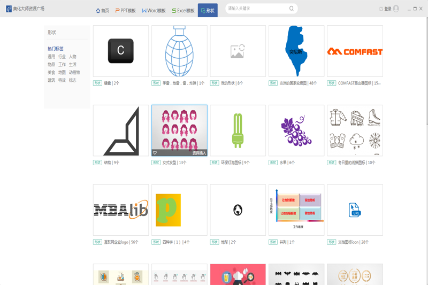This screenshot has height=285, width=428.
Task: Open the purple grapes fruit thumbnail
Action: [x=296, y=130]
